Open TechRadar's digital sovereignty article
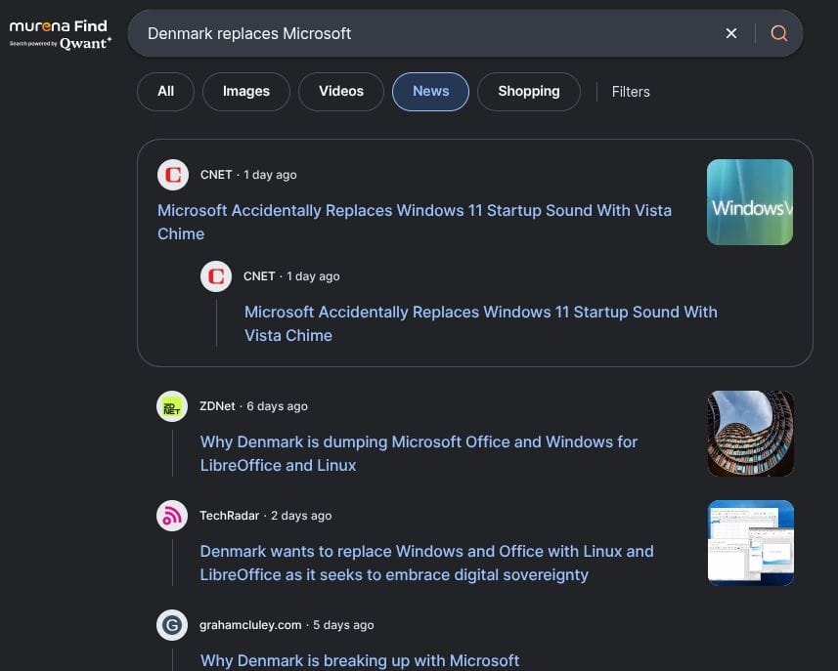This screenshot has height=671, width=838. [x=426, y=563]
